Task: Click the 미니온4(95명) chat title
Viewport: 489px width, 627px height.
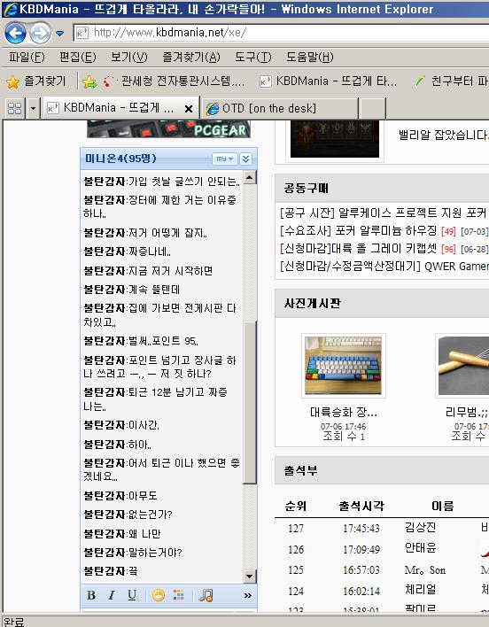Action: click(x=120, y=159)
